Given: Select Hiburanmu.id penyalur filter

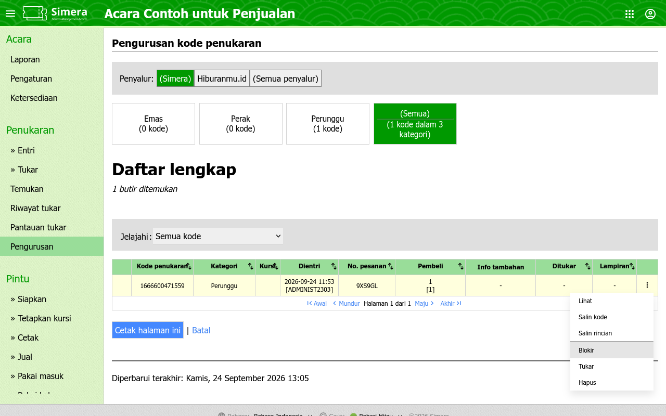Looking at the screenshot, I should 222,79.
